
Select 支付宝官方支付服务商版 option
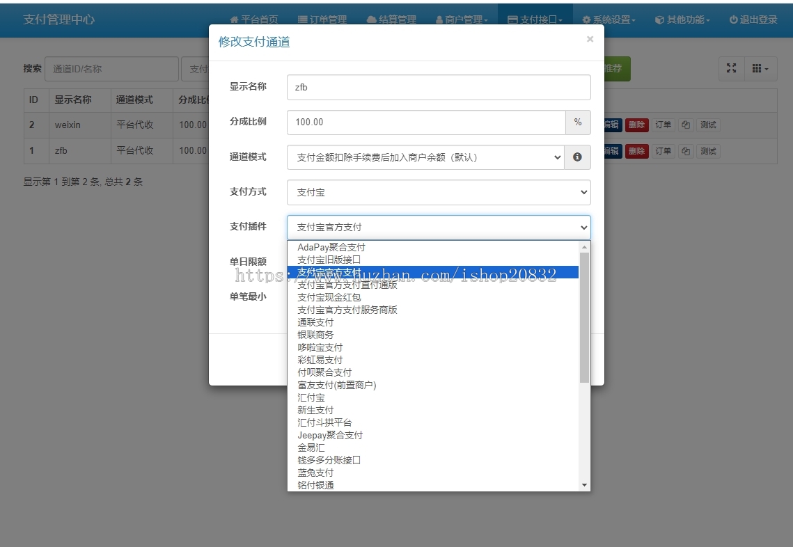pos(433,310)
